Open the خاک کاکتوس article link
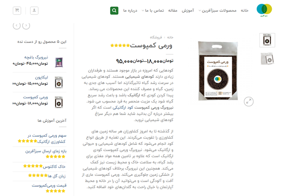This screenshot has width=285, height=196. 54,166
